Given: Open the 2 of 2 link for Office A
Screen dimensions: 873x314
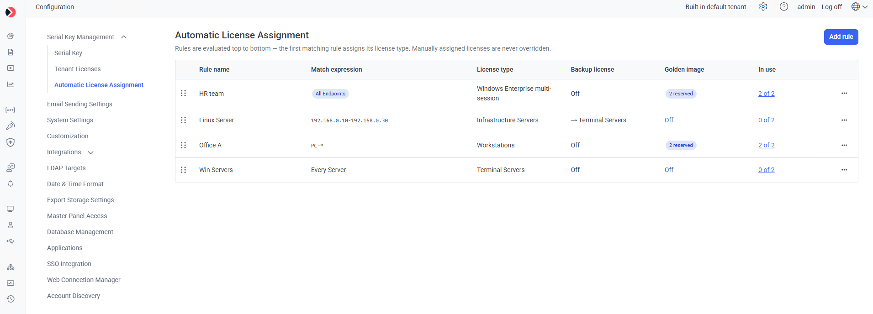Looking at the screenshot, I should click(x=766, y=145).
